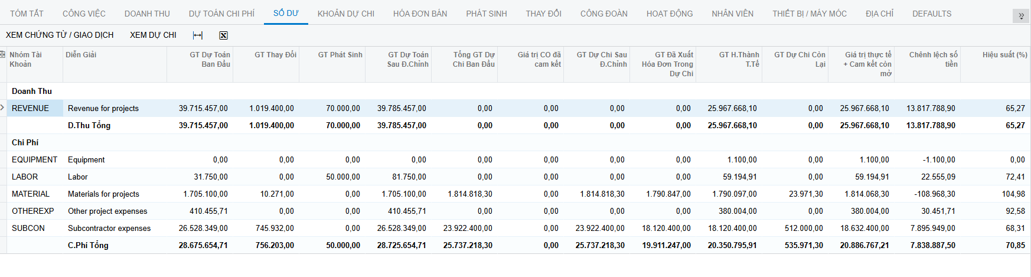Export the grid to Excel
This screenshot has height=277, width=1031.
(x=223, y=35)
